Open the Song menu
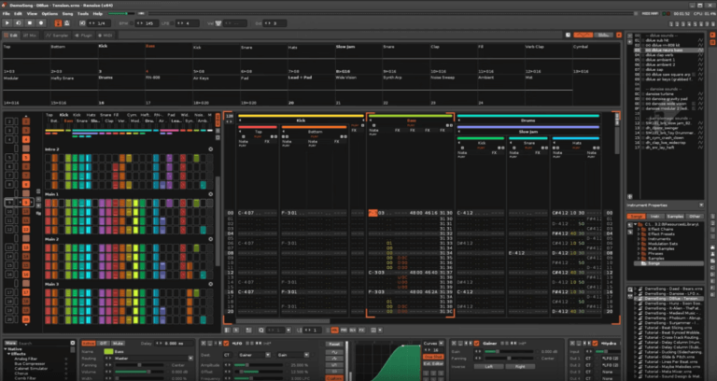The width and height of the screenshot is (717, 381). click(x=68, y=14)
